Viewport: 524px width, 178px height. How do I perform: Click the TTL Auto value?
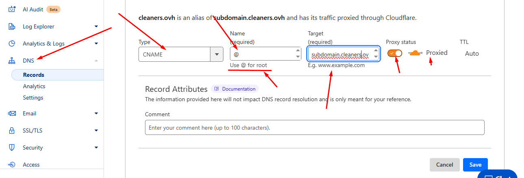click(472, 54)
